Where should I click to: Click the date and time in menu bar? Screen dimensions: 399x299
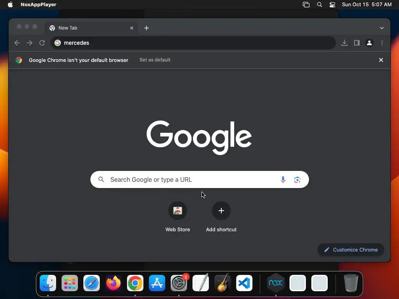point(367,5)
